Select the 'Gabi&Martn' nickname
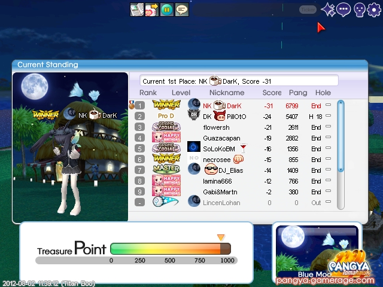This screenshot has width=383, height=287. tap(220, 192)
